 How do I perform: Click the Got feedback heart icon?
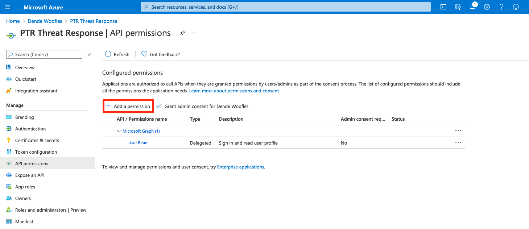pos(144,54)
